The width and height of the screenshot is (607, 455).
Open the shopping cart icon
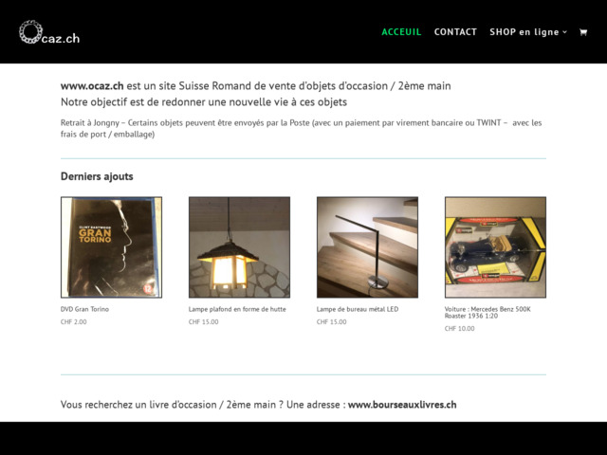tap(583, 32)
